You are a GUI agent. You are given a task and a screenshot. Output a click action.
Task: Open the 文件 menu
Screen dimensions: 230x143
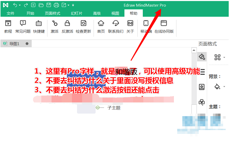tap(10, 13)
